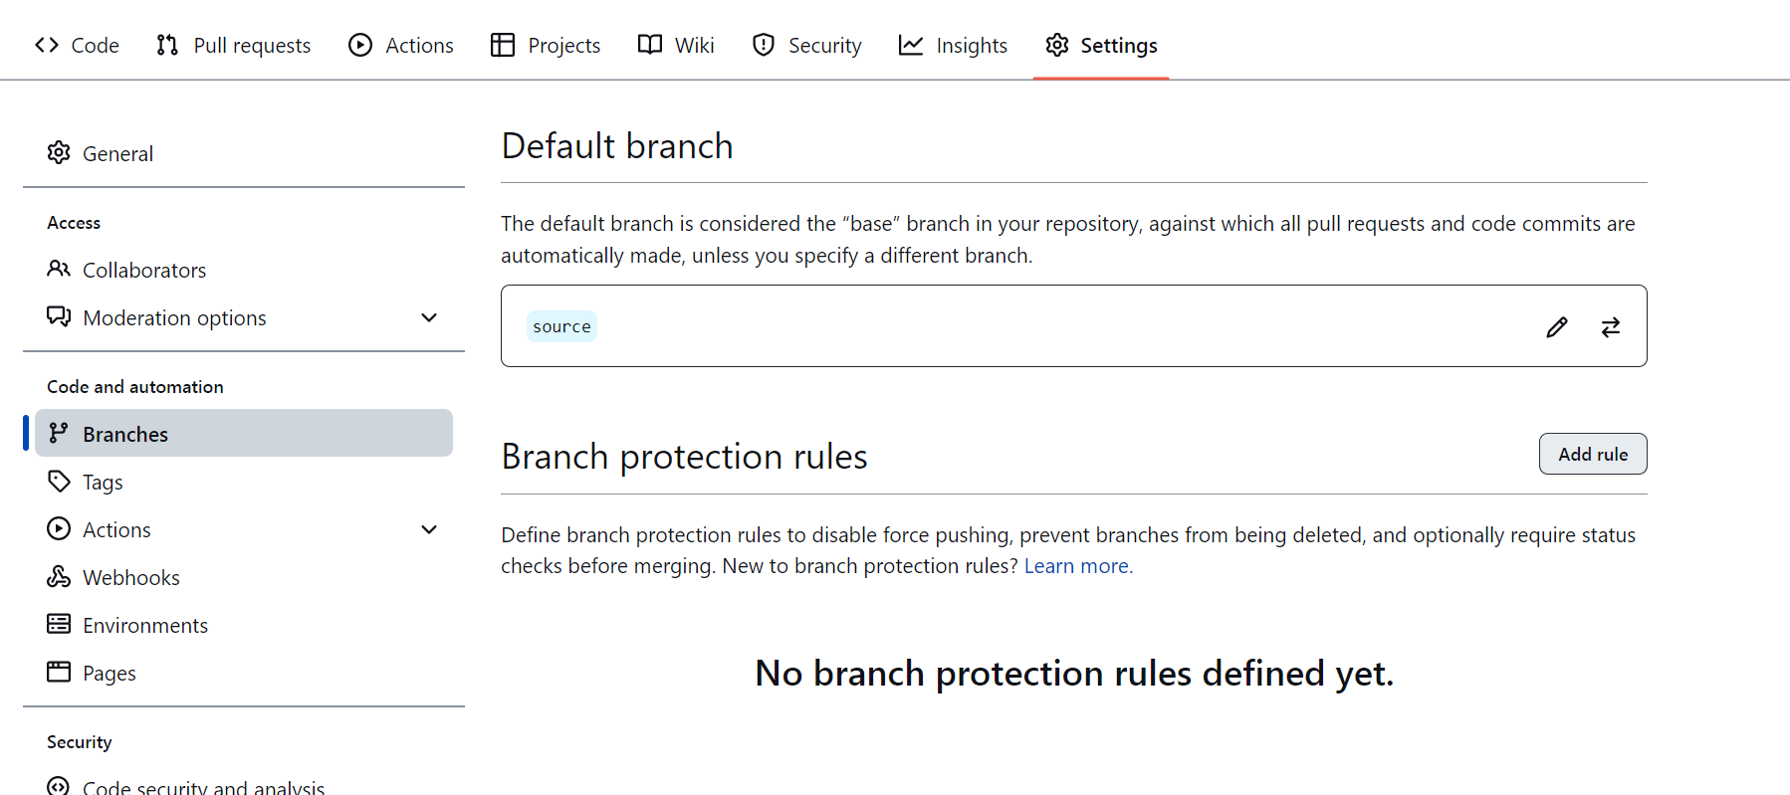Expand the sidebar Actions chevron

(429, 529)
